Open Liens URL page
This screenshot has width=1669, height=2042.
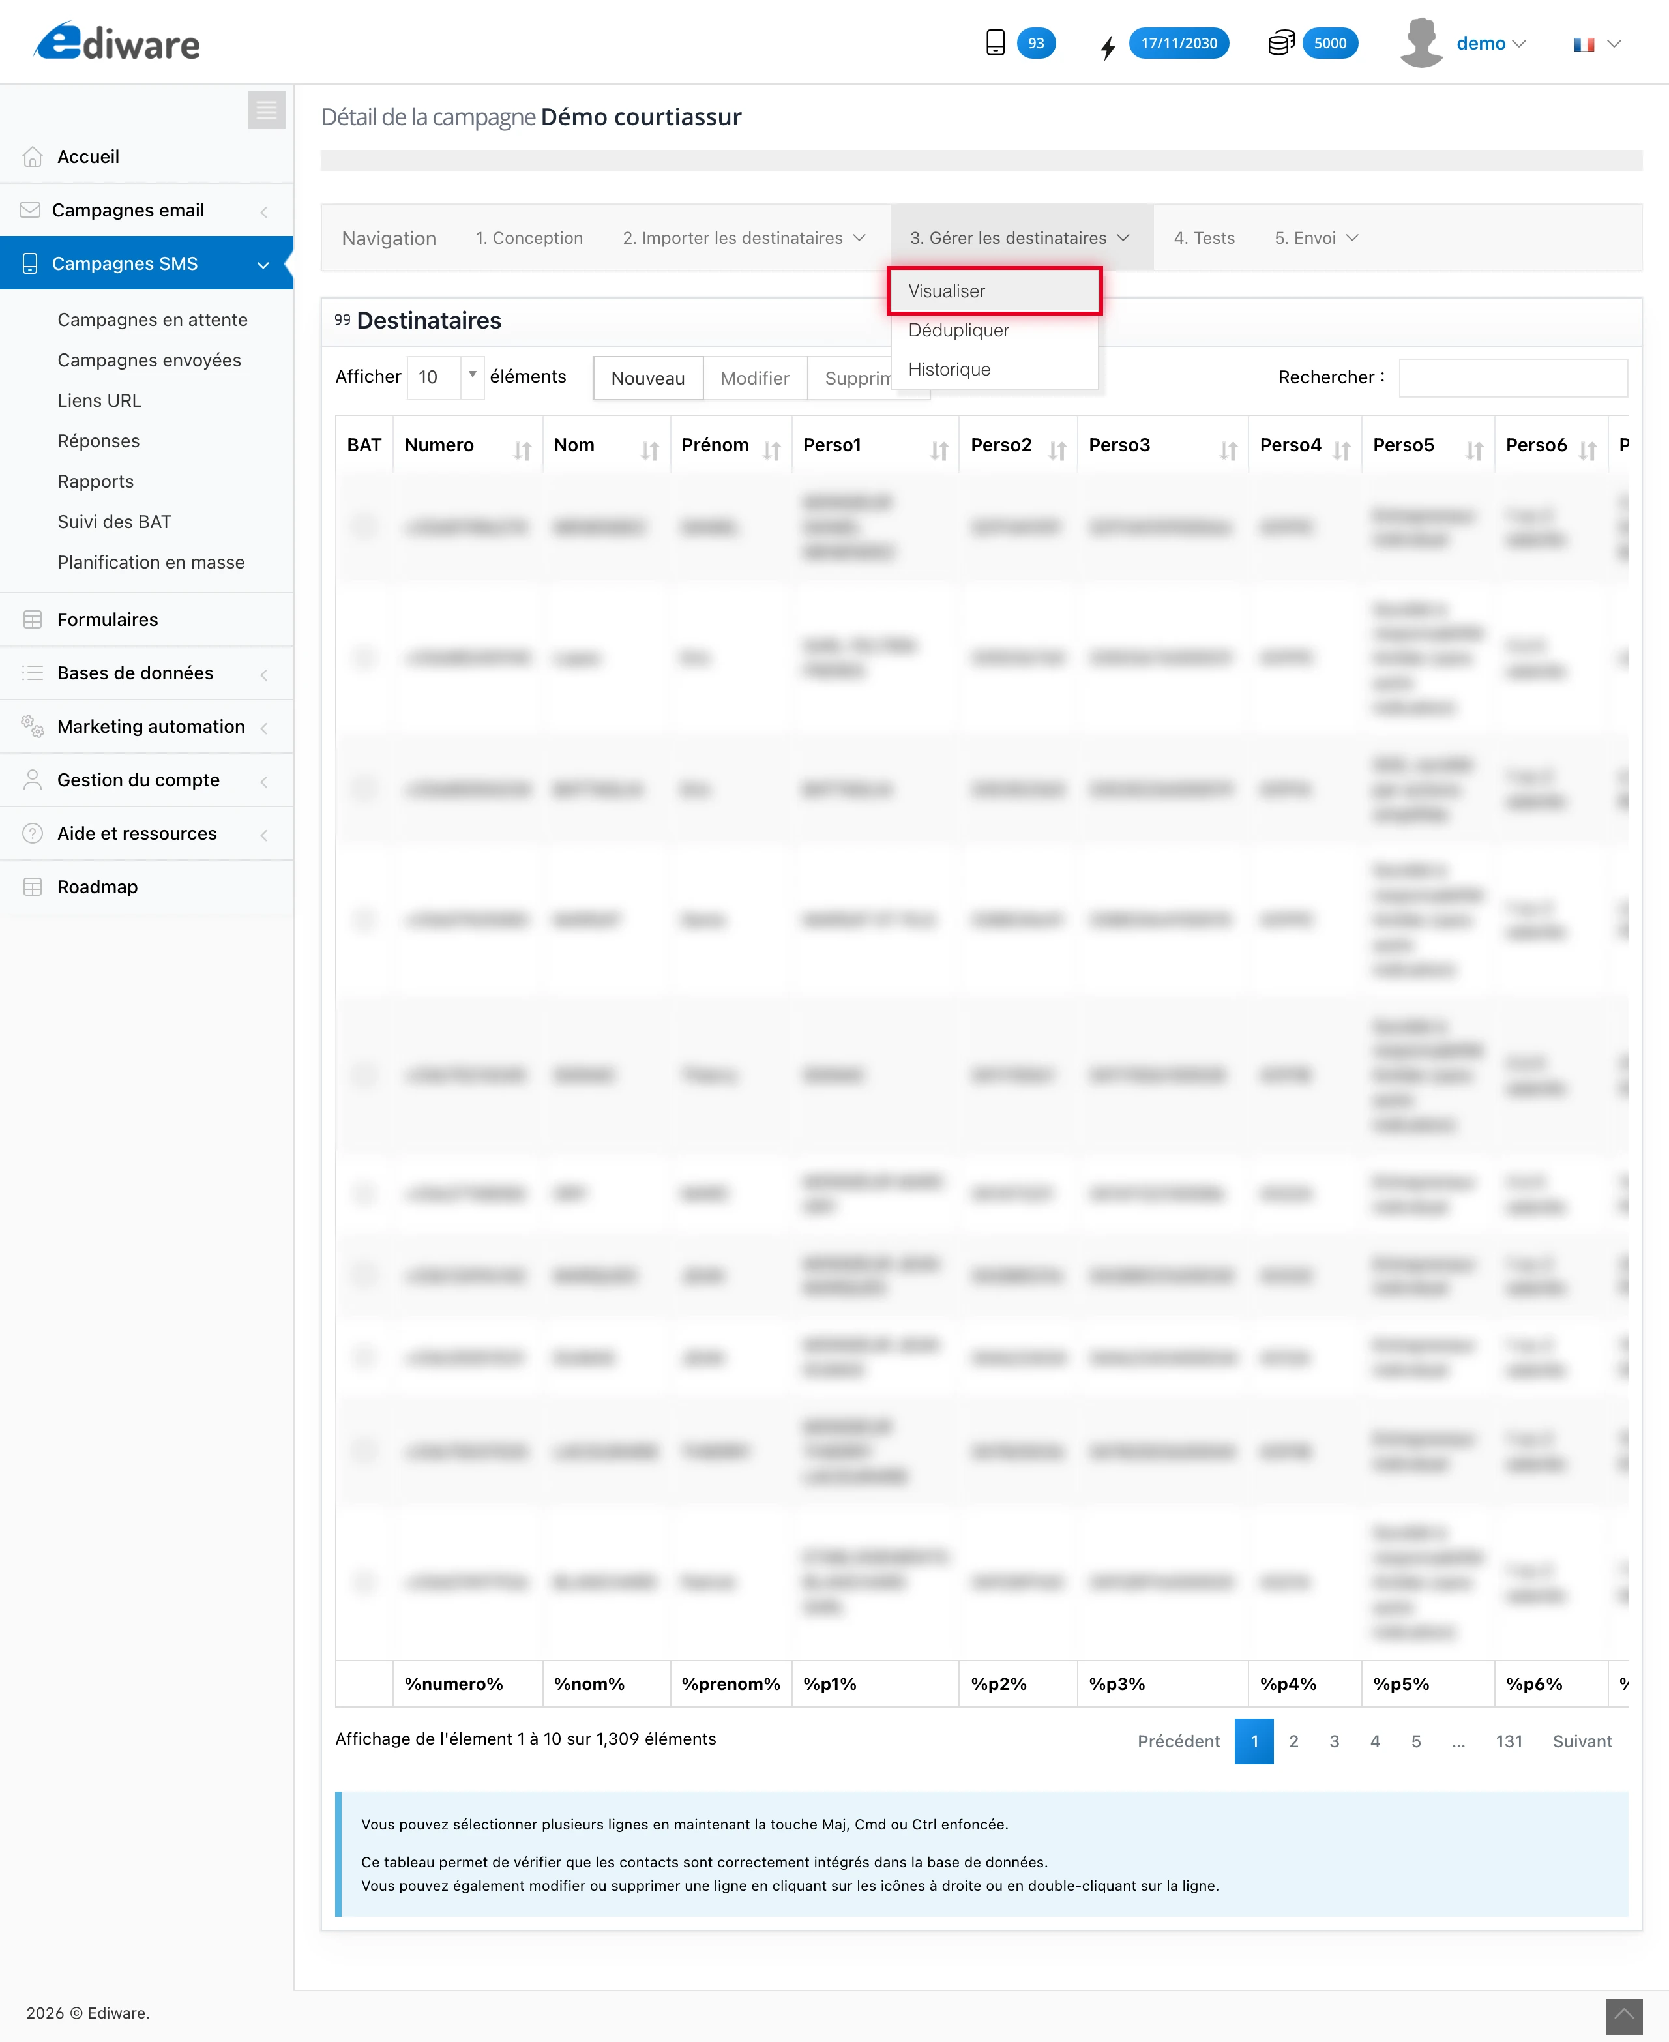(99, 400)
